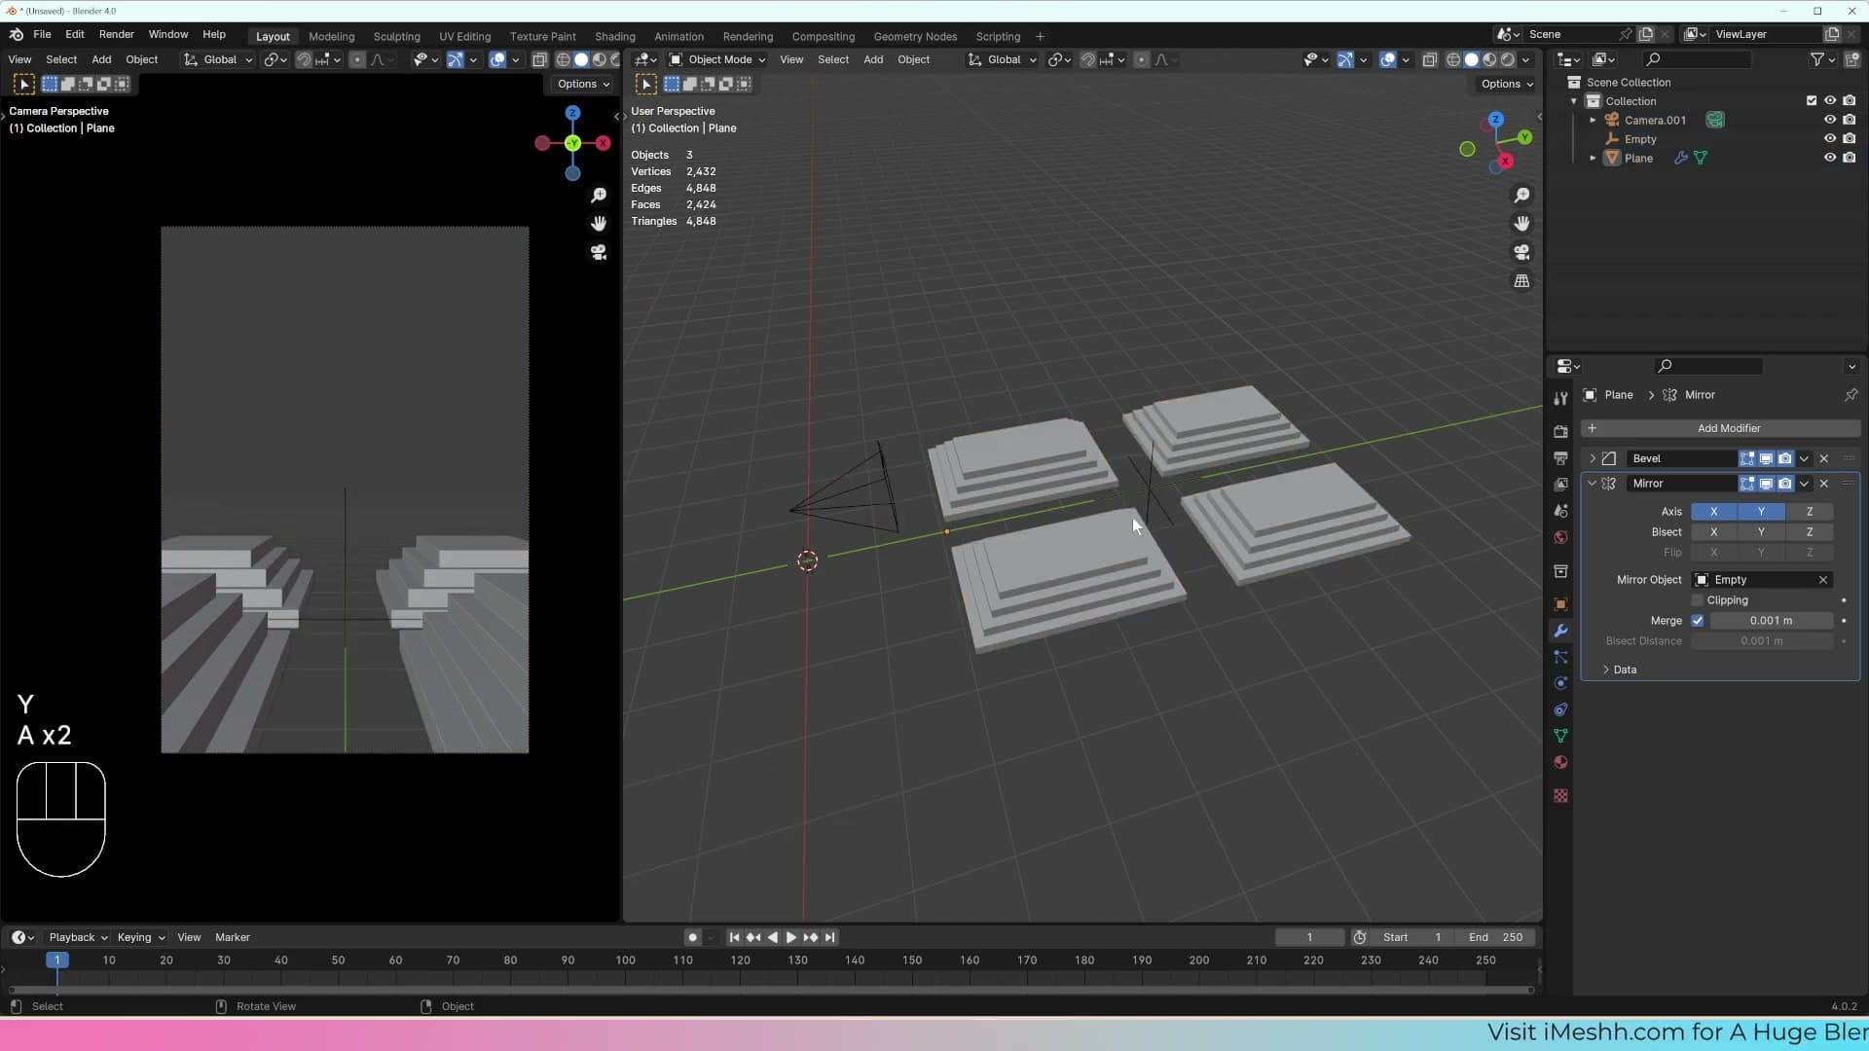
Task: Play animation in timeline
Action: tap(790, 937)
